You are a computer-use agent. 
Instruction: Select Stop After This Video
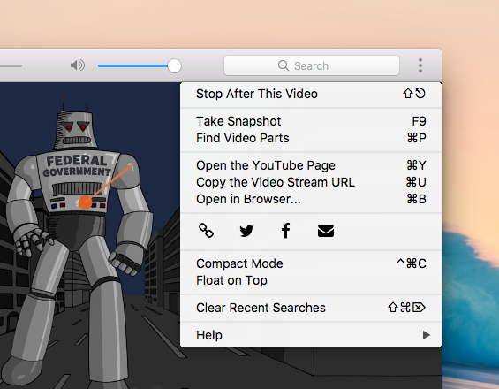[311, 94]
